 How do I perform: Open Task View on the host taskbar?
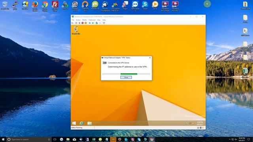coord(55,139)
